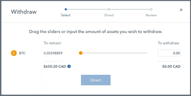Click the Select step circle marker
Viewport: 191px width, 96px height.
[x=66, y=9]
